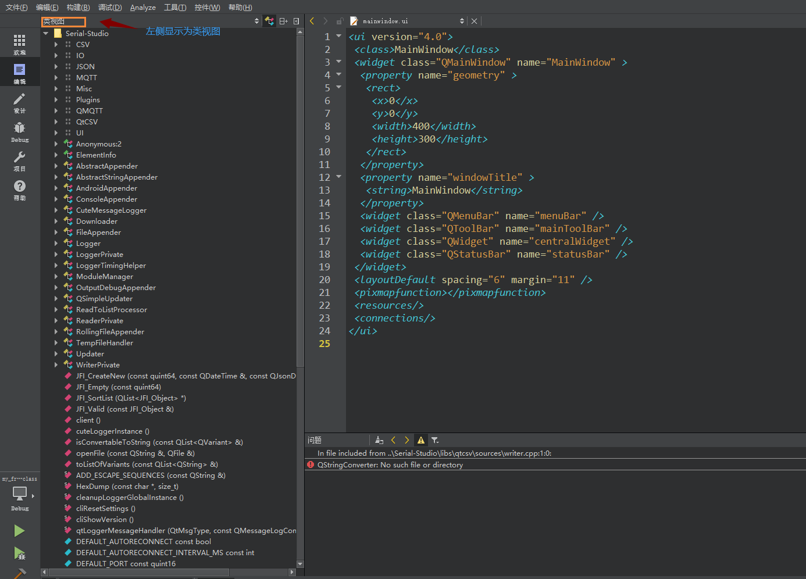Run the project with green play button

tap(19, 530)
